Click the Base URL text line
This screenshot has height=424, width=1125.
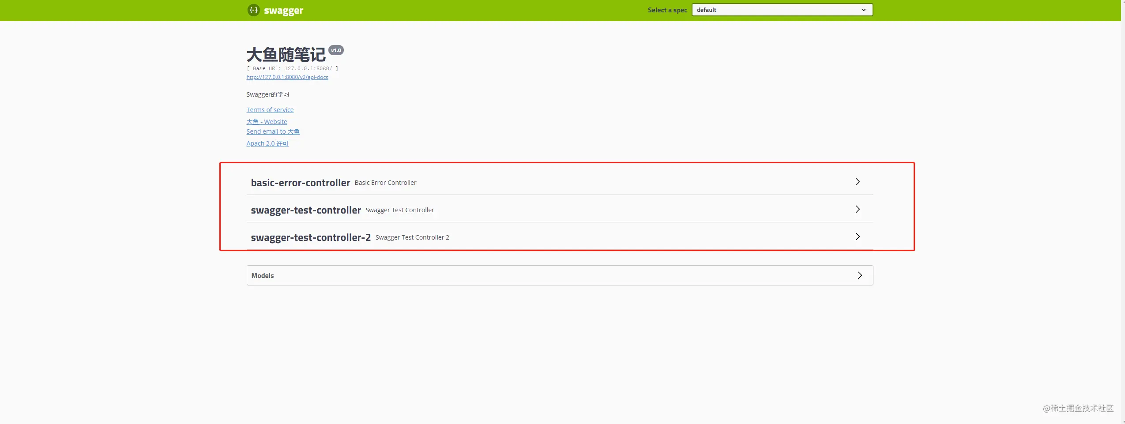[x=292, y=68]
